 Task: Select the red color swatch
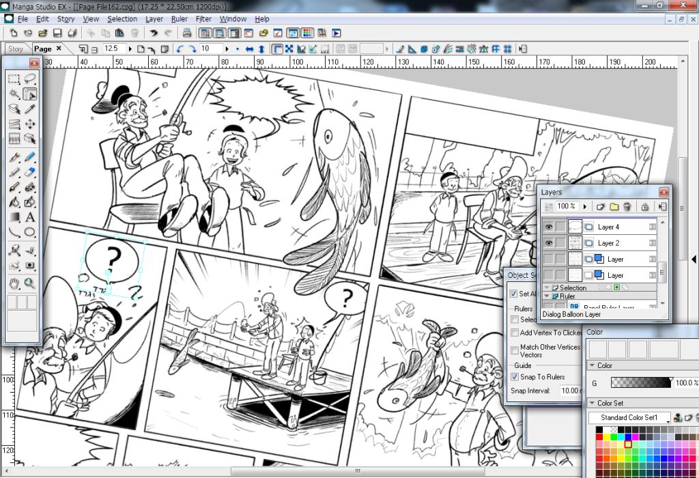click(x=599, y=437)
